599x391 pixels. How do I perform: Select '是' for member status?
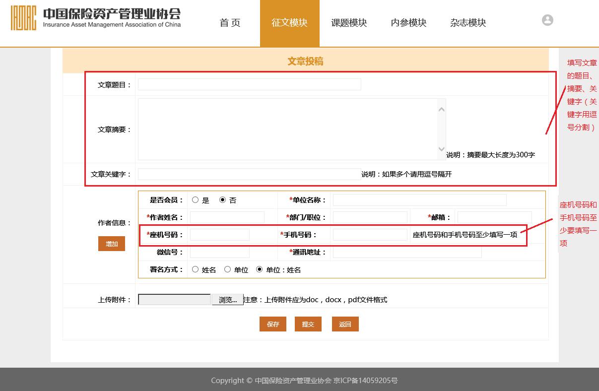tap(196, 200)
